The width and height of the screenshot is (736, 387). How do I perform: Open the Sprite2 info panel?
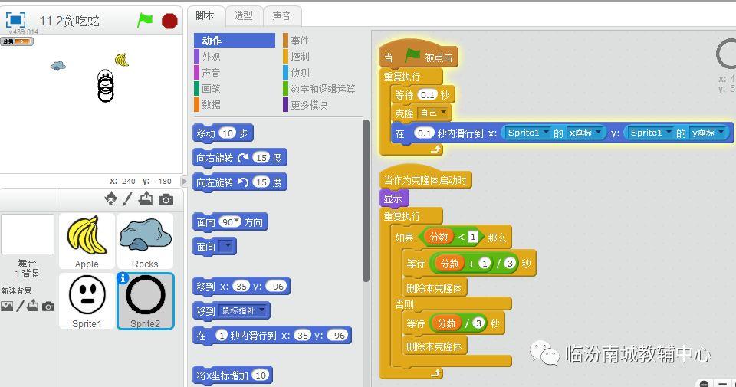124,279
